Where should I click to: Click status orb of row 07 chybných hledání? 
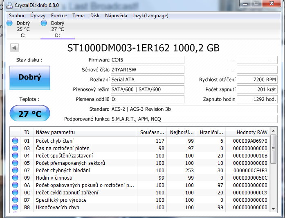pos(15,170)
